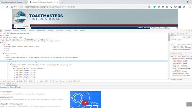Open a new browser tab with plus

point(62,2)
